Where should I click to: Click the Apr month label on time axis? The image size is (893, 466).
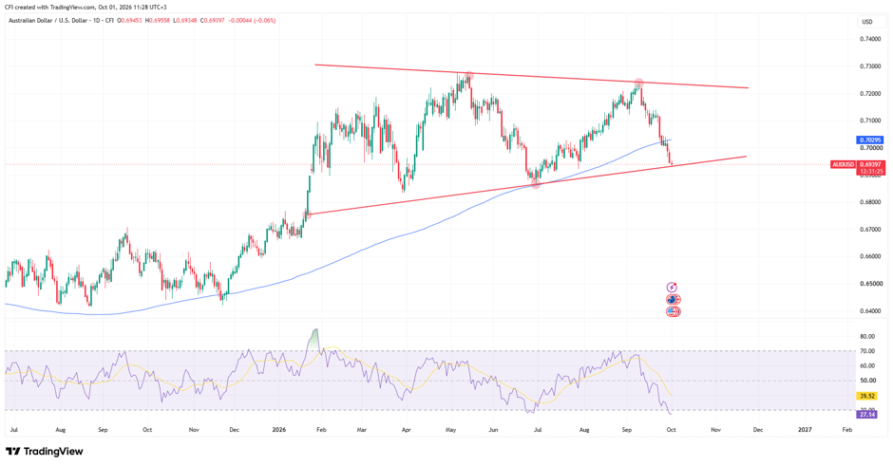(406, 430)
